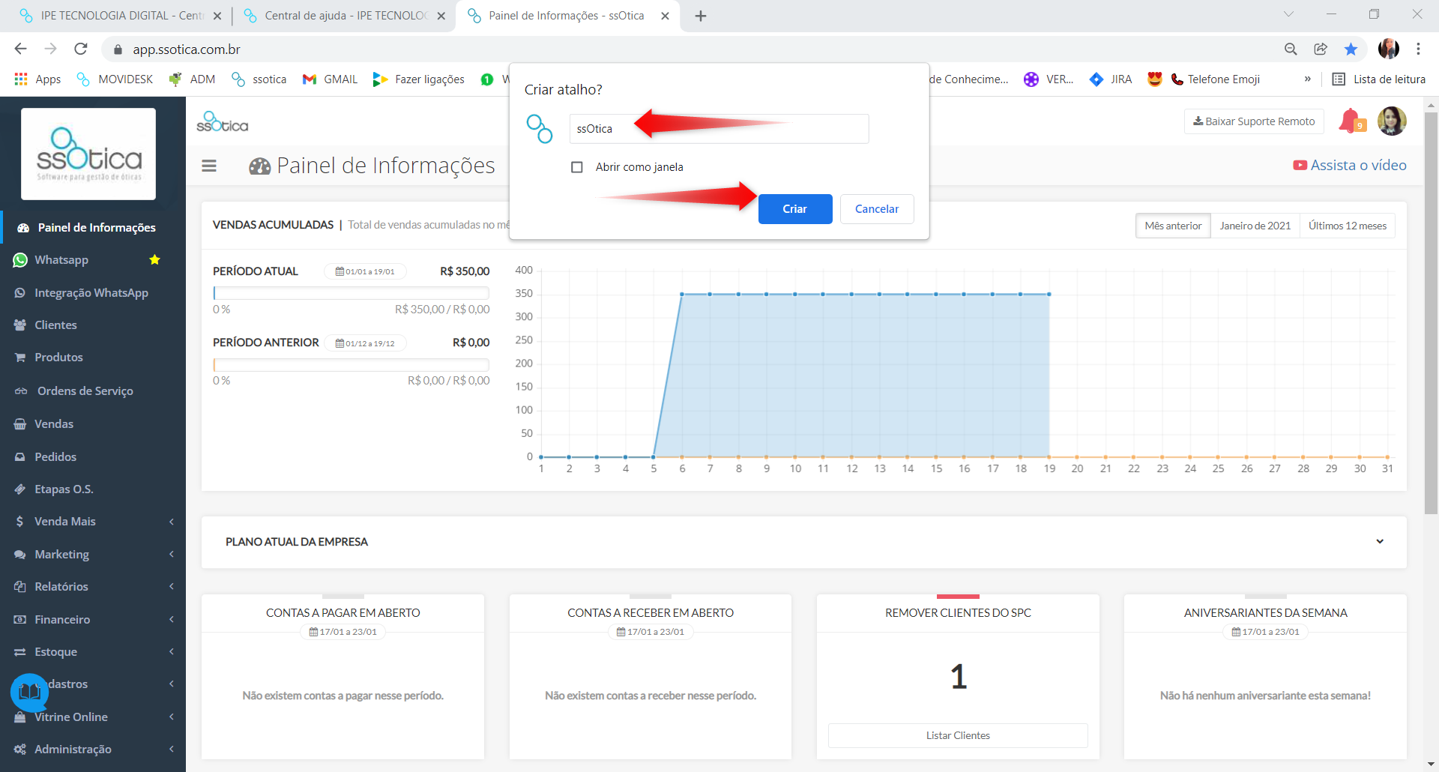
Task: Open a new browser tab
Action: [x=701, y=16]
